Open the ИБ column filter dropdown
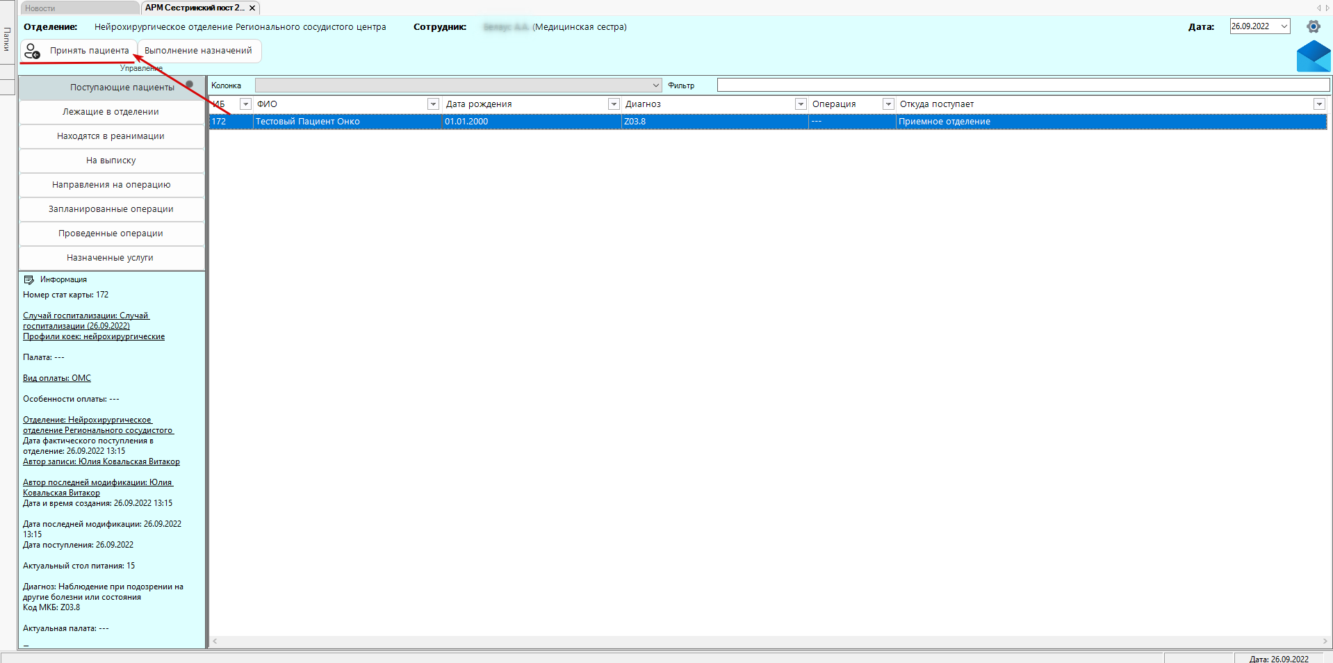Screen dimensions: 1333x663 click(245, 104)
